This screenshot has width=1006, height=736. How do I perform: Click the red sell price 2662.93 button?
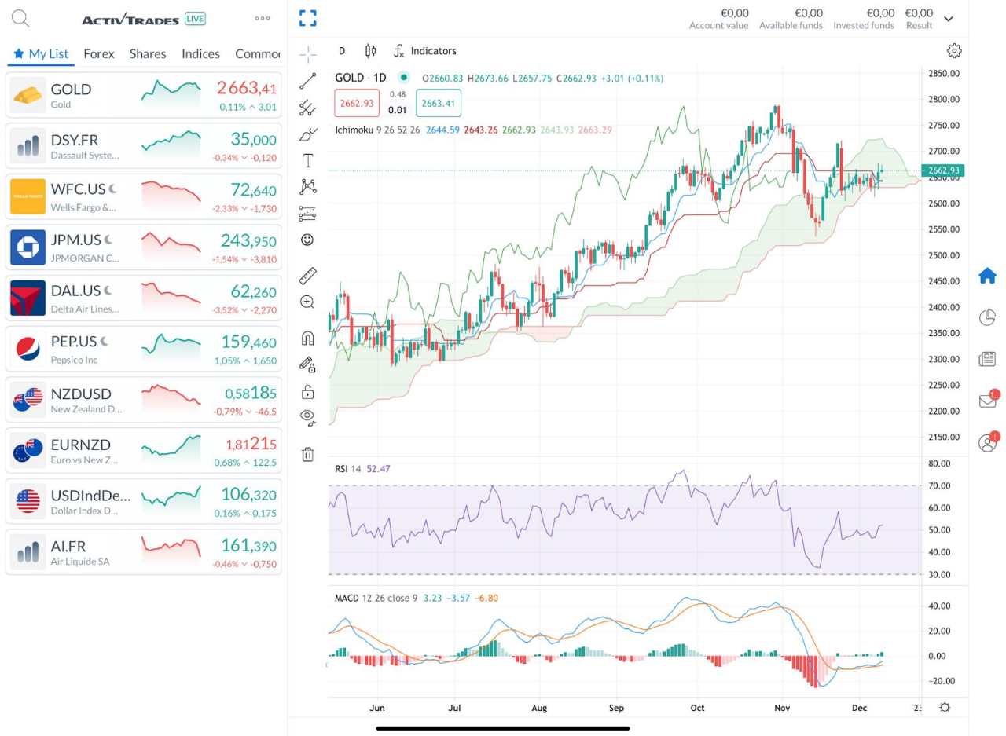point(357,103)
